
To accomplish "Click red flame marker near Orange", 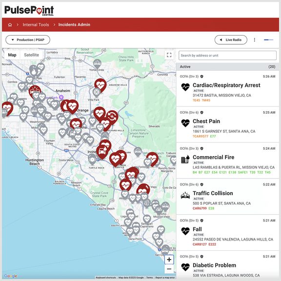I will coord(64,105).
